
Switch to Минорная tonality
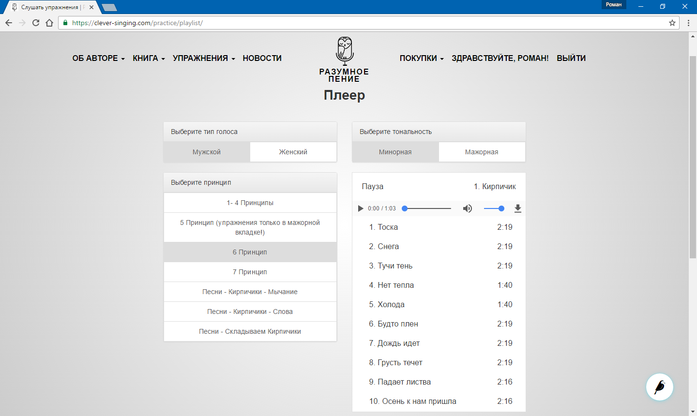(x=395, y=152)
